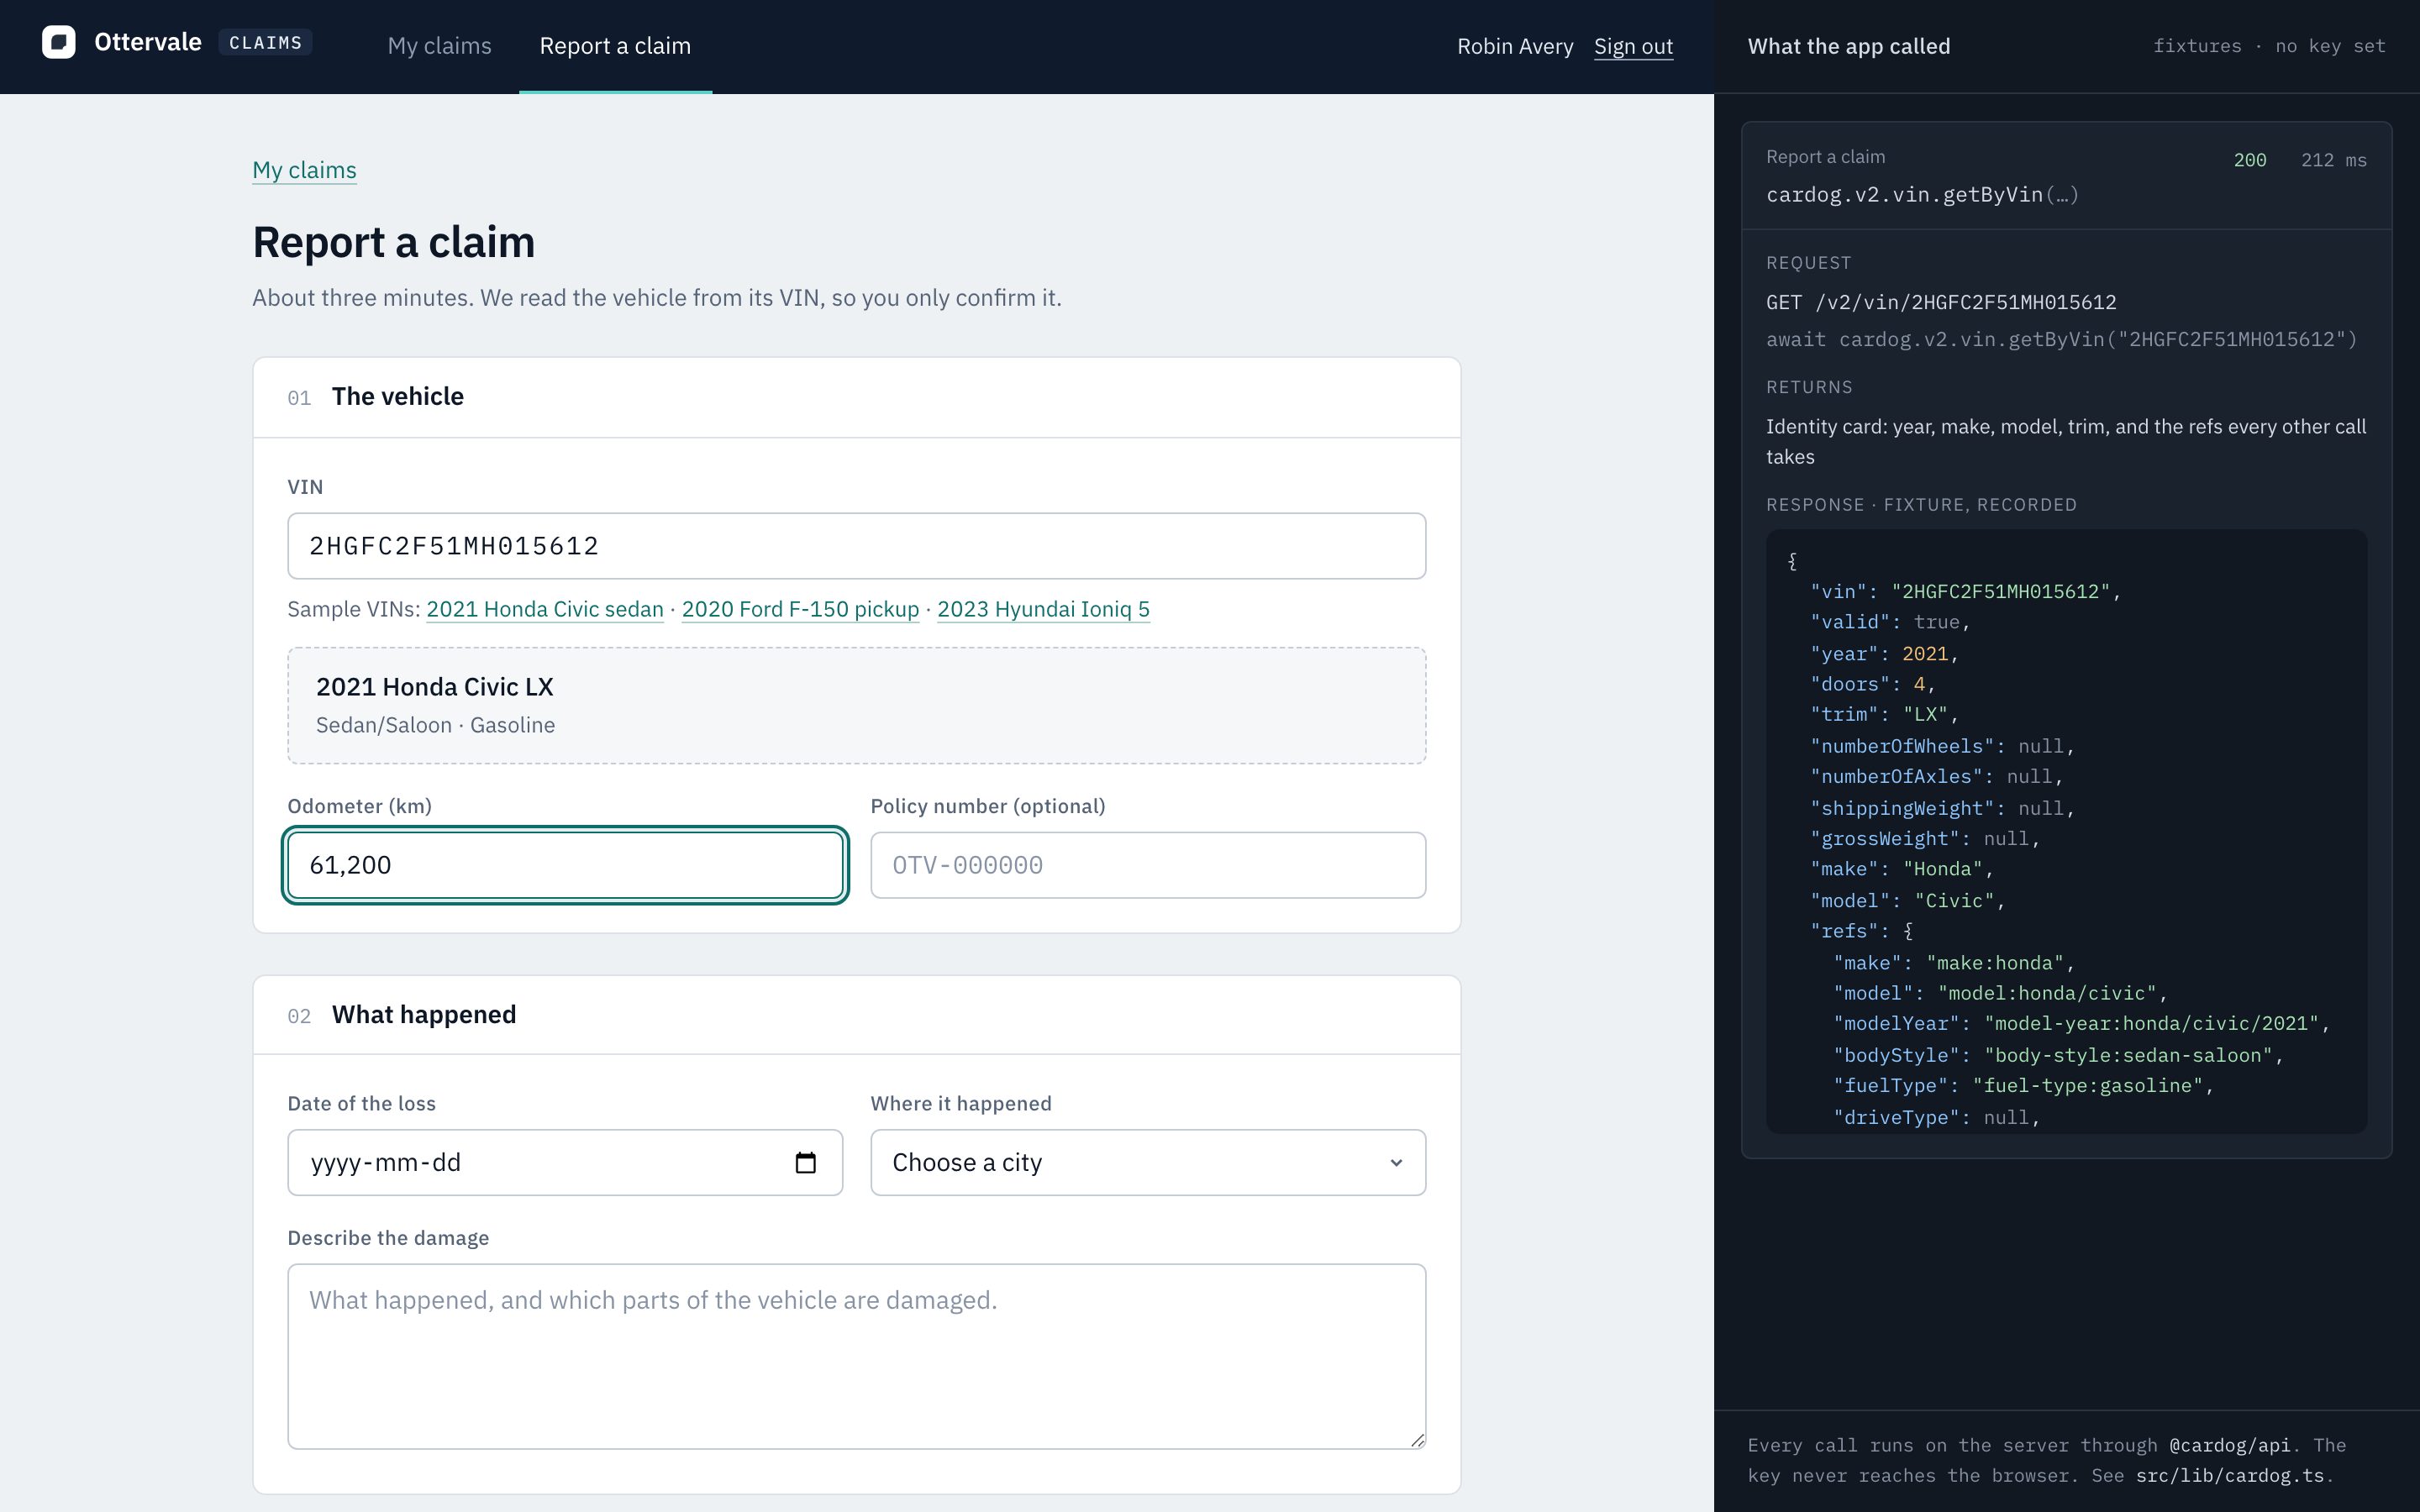Image resolution: width=2420 pixels, height=1512 pixels.
Task: Click the "bodyStyle" line in the response JSON
Action: tap(2058, 1055)
